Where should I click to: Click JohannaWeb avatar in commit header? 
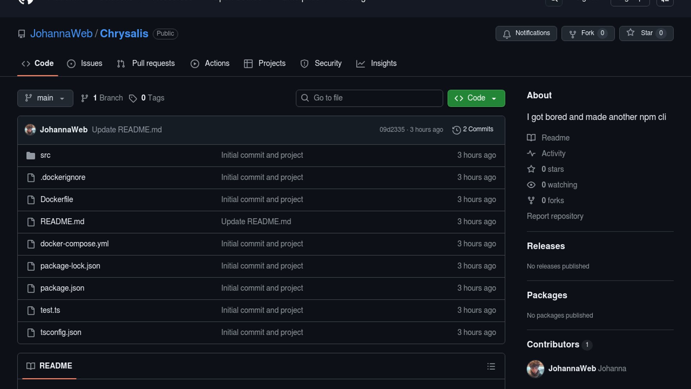tap(30, 130)
